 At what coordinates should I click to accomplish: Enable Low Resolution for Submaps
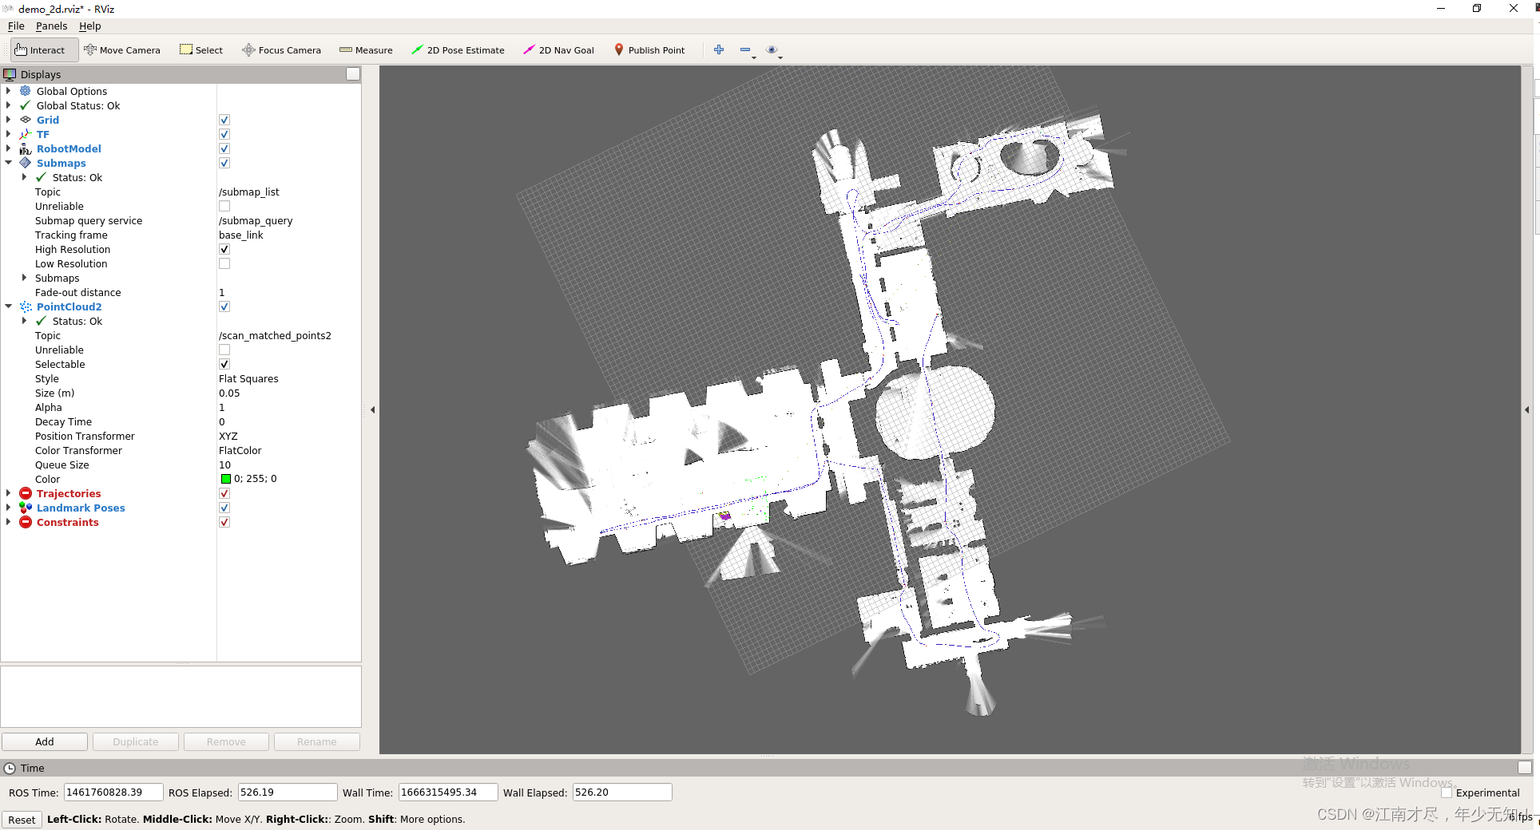click(x=224, y=264)
